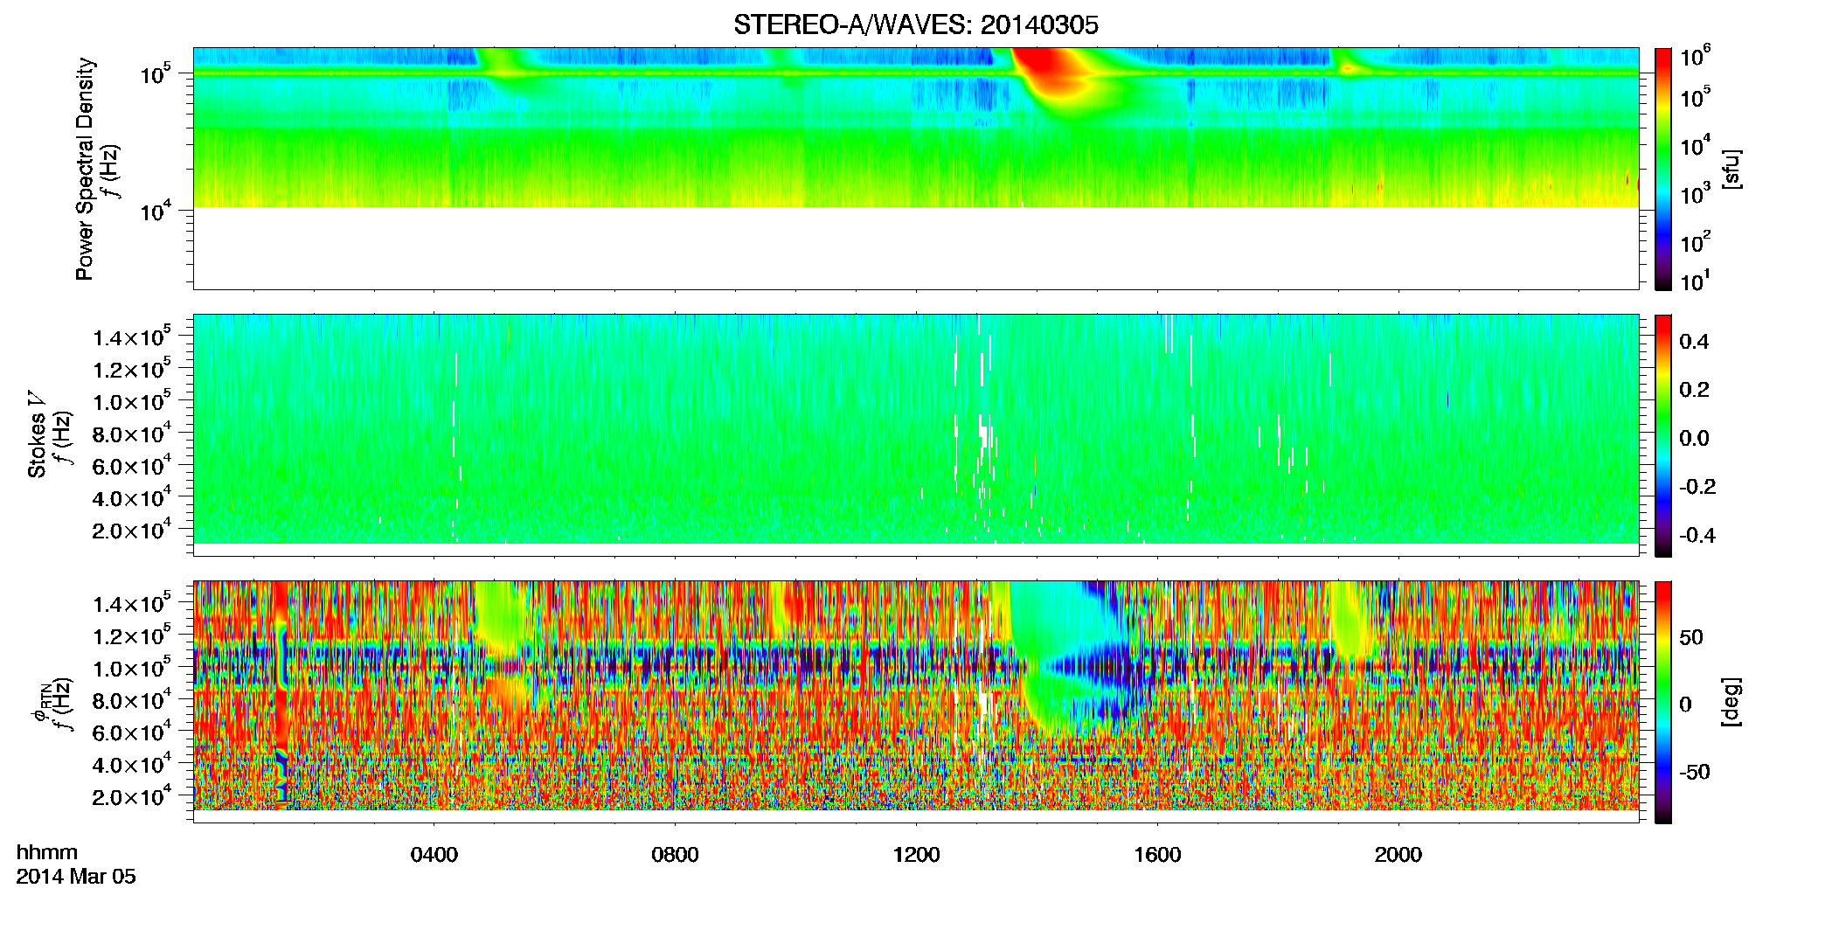Click the 0.0 value on Stokes colorbar
This screenshot has height=944, width=1832.
coord(1694,438)
